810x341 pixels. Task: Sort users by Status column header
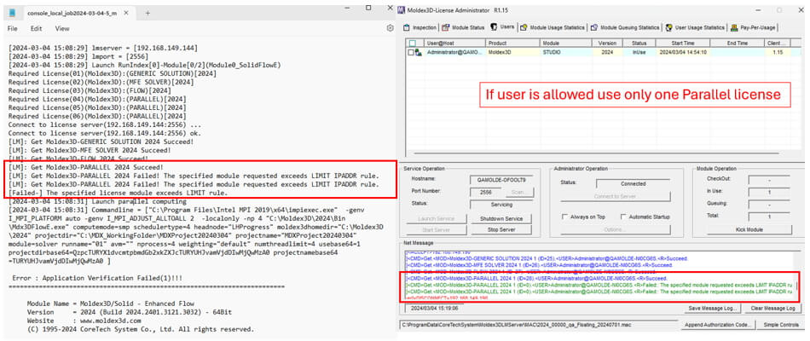[x=639, y=43]
